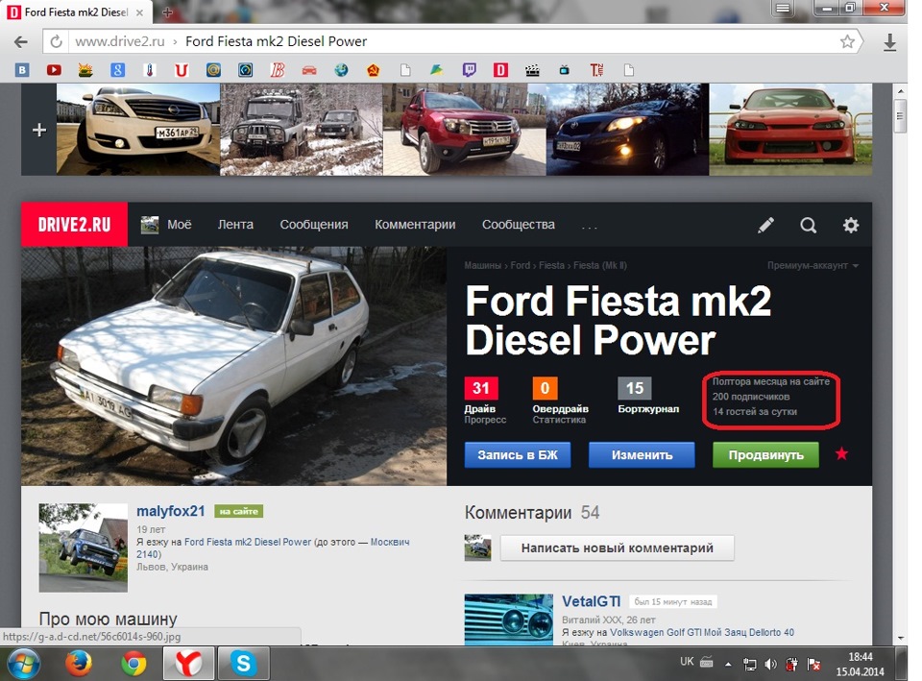The image size is (922, 681).
Task: Open the VetalGTI profile link
Action: coord(591,601)
